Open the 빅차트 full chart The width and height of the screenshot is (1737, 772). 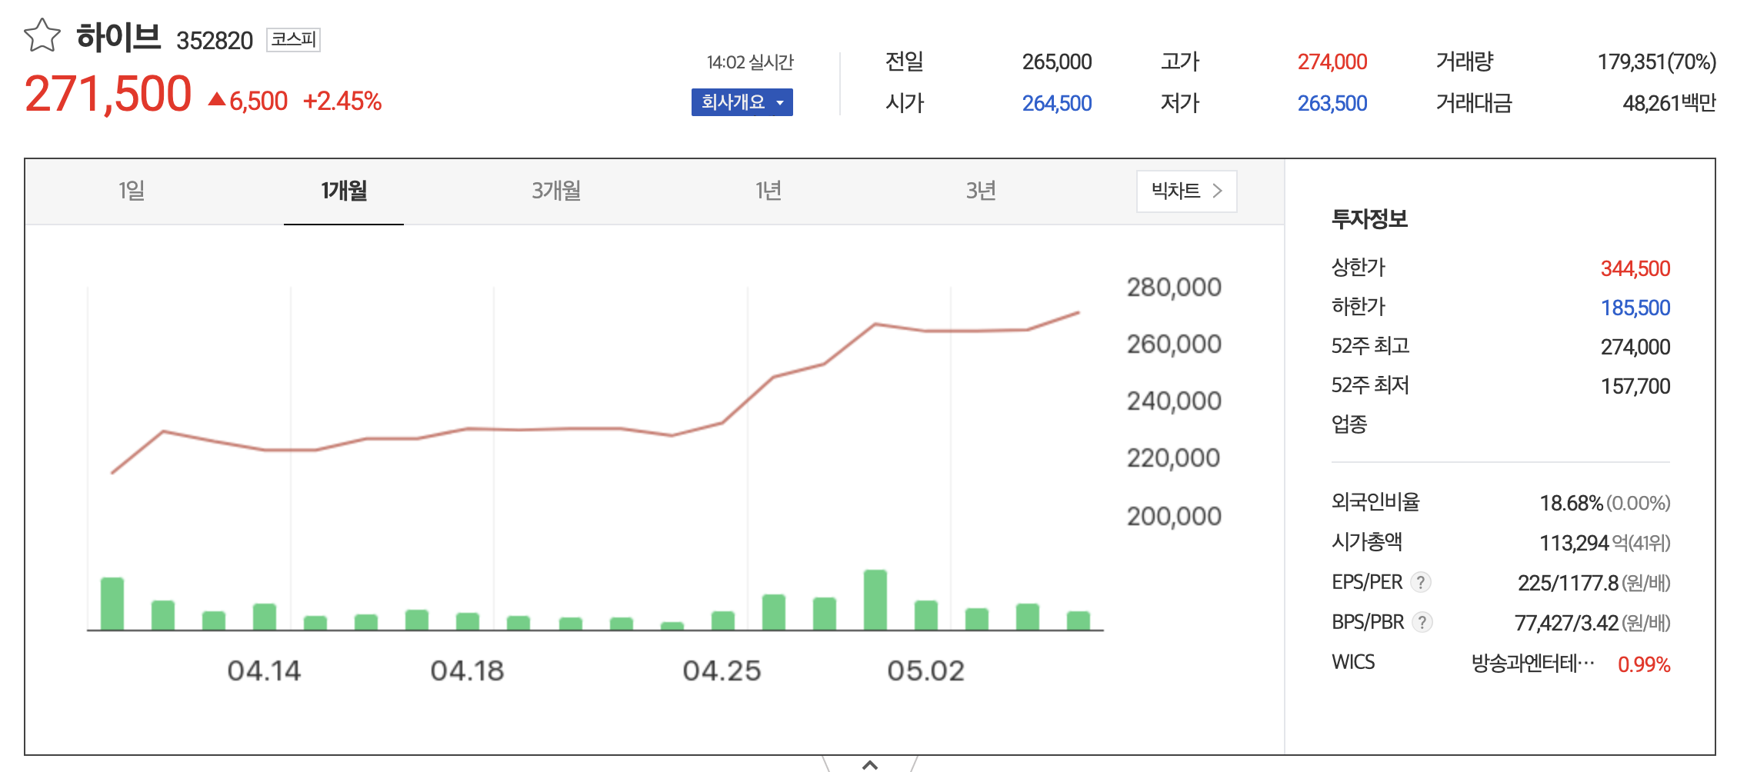[1186, 191]
